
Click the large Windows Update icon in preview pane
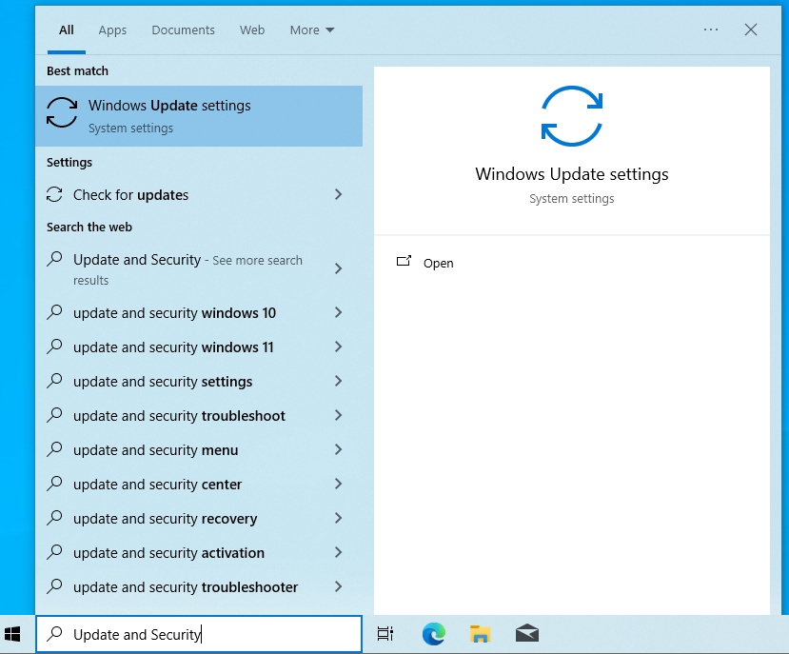[572, 116]
